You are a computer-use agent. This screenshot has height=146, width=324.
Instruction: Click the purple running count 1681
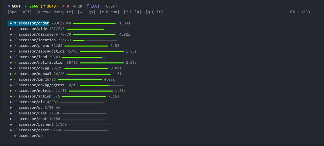(x=95, y=6)
